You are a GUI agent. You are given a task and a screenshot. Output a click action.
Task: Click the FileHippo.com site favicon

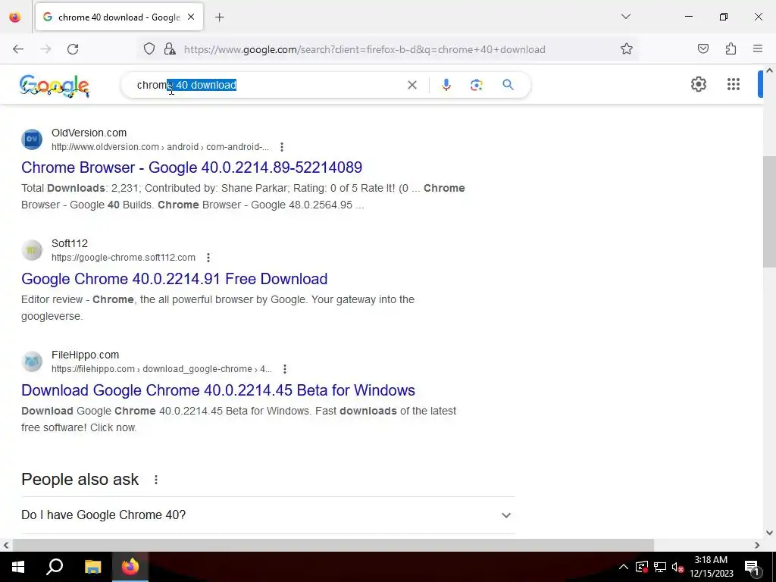click(x=32, y=361)
